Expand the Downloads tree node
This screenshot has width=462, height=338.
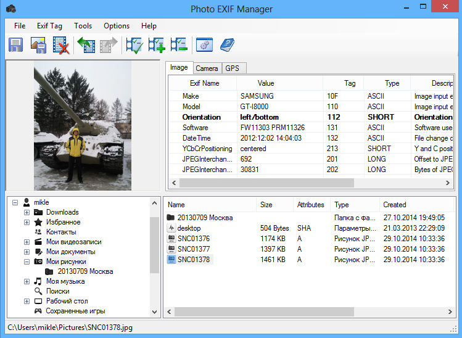[27, 212]
